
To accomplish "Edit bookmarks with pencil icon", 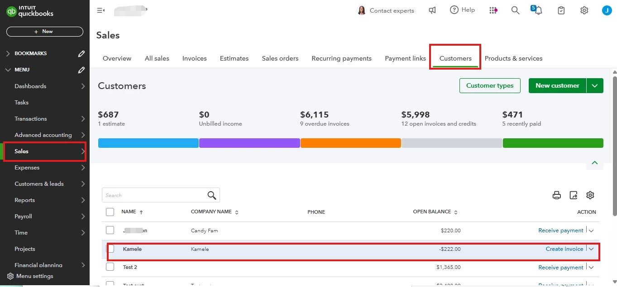I will click(x=81, y=53).
